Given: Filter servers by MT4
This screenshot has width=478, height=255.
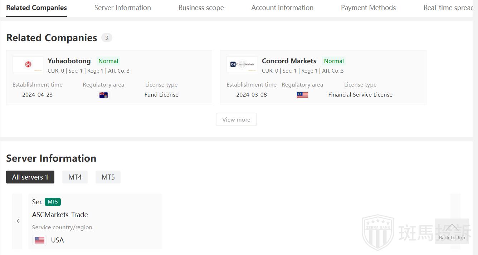Looking at the screenshot, I should coord(75,177).
